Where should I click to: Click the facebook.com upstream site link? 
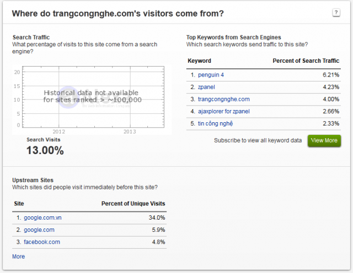point(41,242)
